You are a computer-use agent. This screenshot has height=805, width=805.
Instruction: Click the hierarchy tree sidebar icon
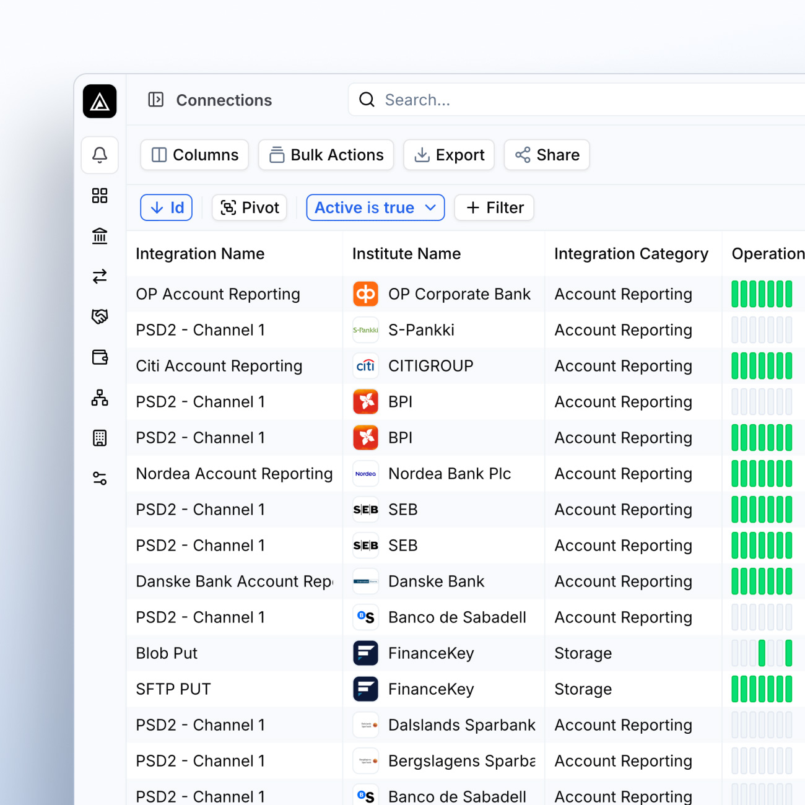click(x=100, y=398)
